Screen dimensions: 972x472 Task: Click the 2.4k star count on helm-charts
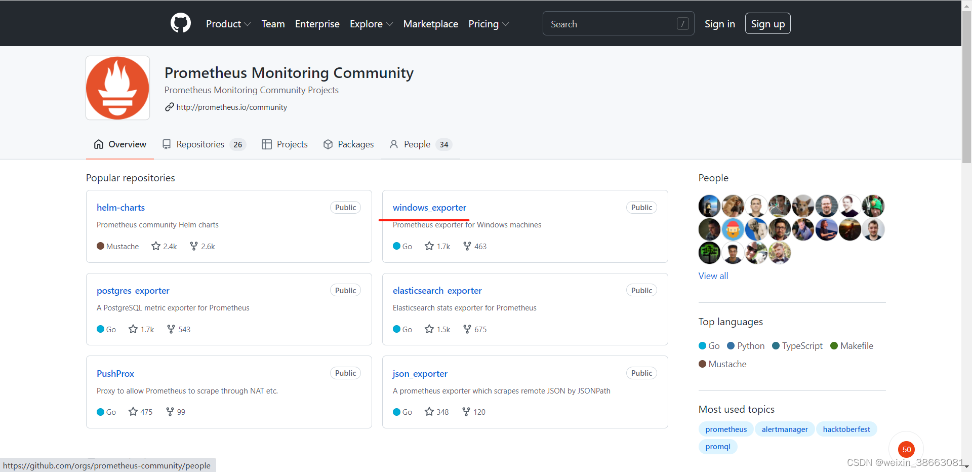[170, 247]
